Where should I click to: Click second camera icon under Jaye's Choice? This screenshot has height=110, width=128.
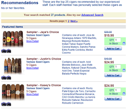[9, 51]
